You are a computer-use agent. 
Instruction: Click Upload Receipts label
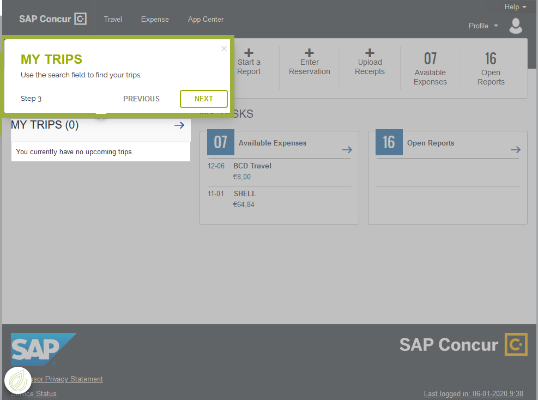tap(370, 67)
